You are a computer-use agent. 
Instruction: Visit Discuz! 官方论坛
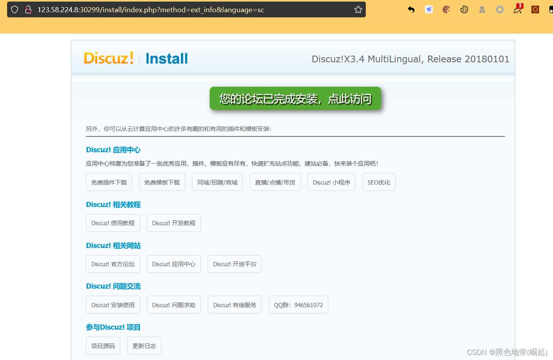(x=113, y=264)
